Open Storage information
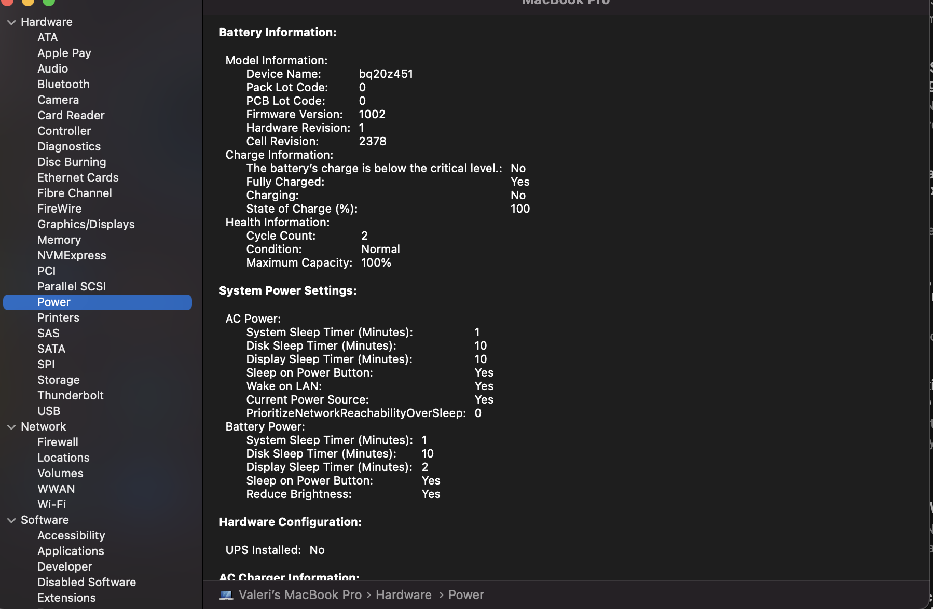933x609 pixels. tap(59, 380)
